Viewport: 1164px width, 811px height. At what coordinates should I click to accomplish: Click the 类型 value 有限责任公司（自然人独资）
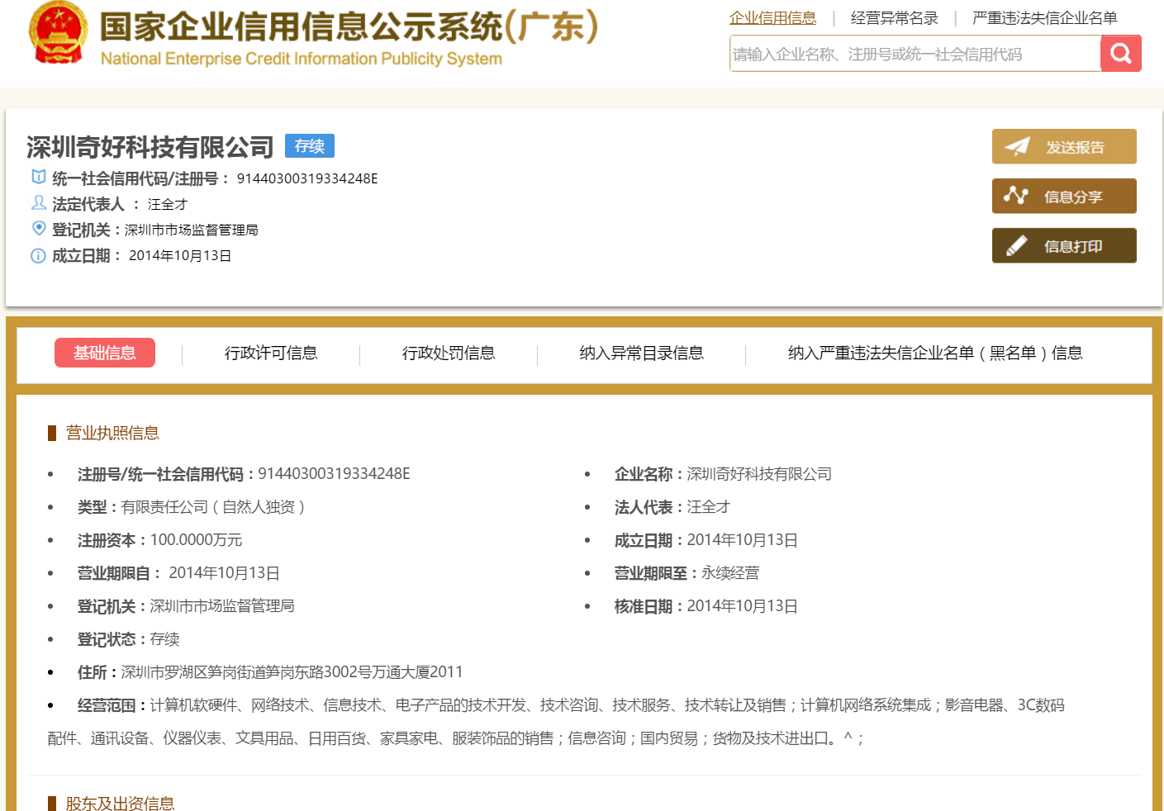click(x=216, y=507)
